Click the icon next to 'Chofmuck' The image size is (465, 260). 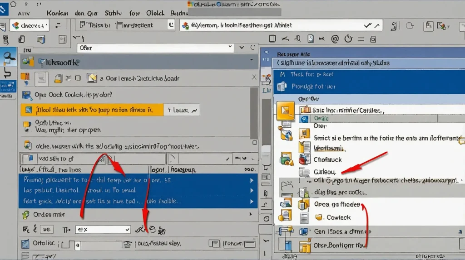(304, 160)
